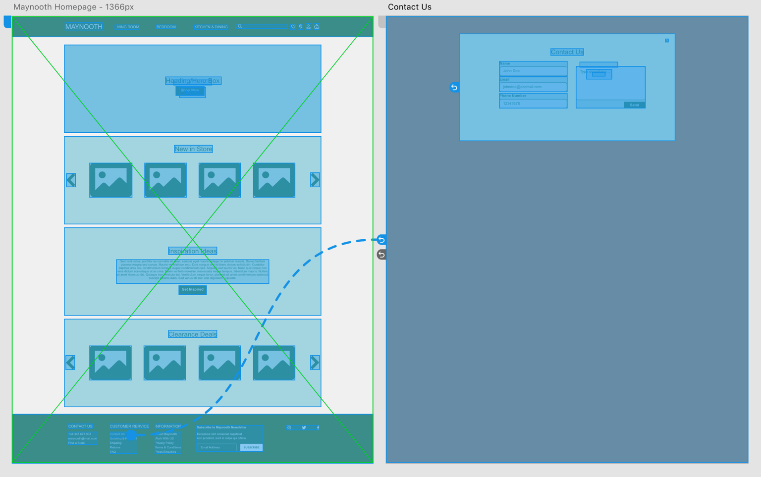Click the grey back-arrow handle between the artboards
Screen dimensions: 761x477
381,255
